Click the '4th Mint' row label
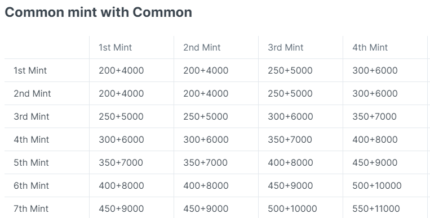 [32, 139]
